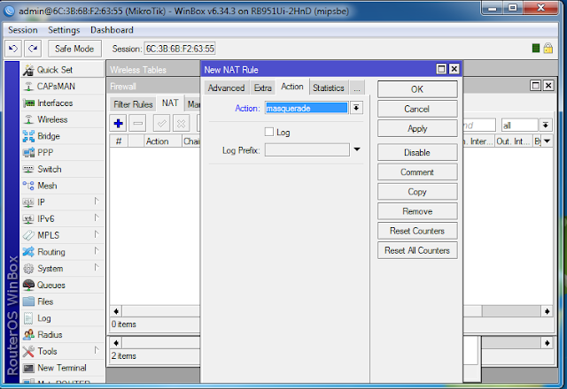The image size is (567, 389).
Task: Click the enable checkmark icon in Firewall toolbar
Action: pos(161,124)
